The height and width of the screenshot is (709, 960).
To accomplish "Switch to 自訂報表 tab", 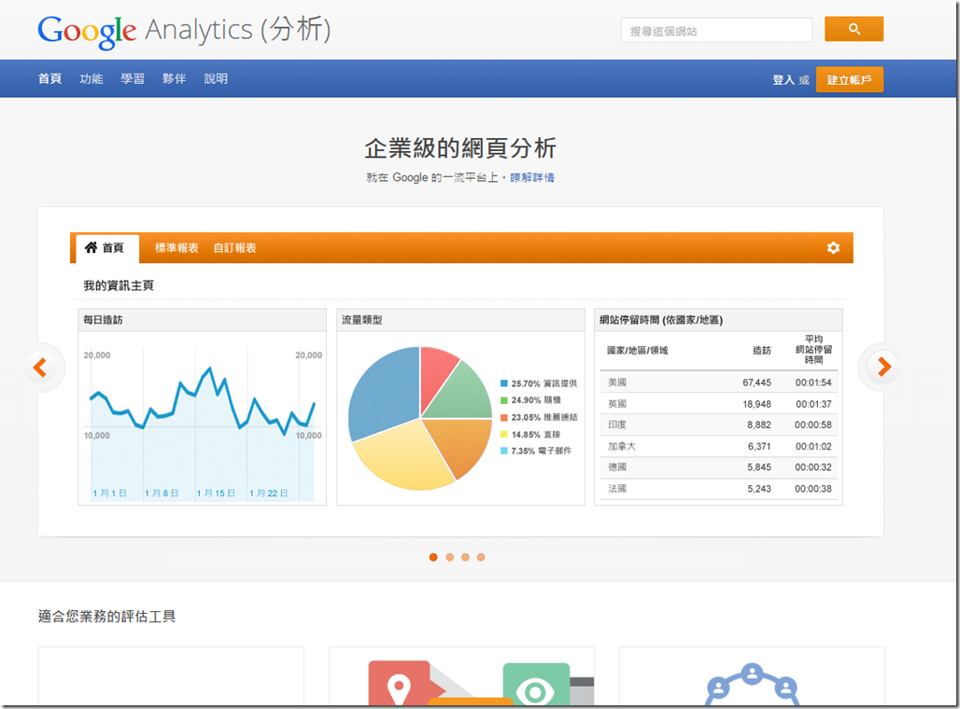I will [x=234, y=248].
